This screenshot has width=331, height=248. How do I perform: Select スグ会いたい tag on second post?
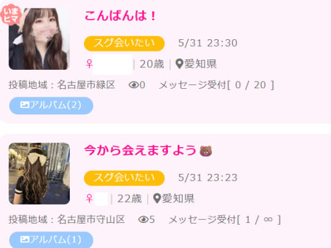pos(124,178)
